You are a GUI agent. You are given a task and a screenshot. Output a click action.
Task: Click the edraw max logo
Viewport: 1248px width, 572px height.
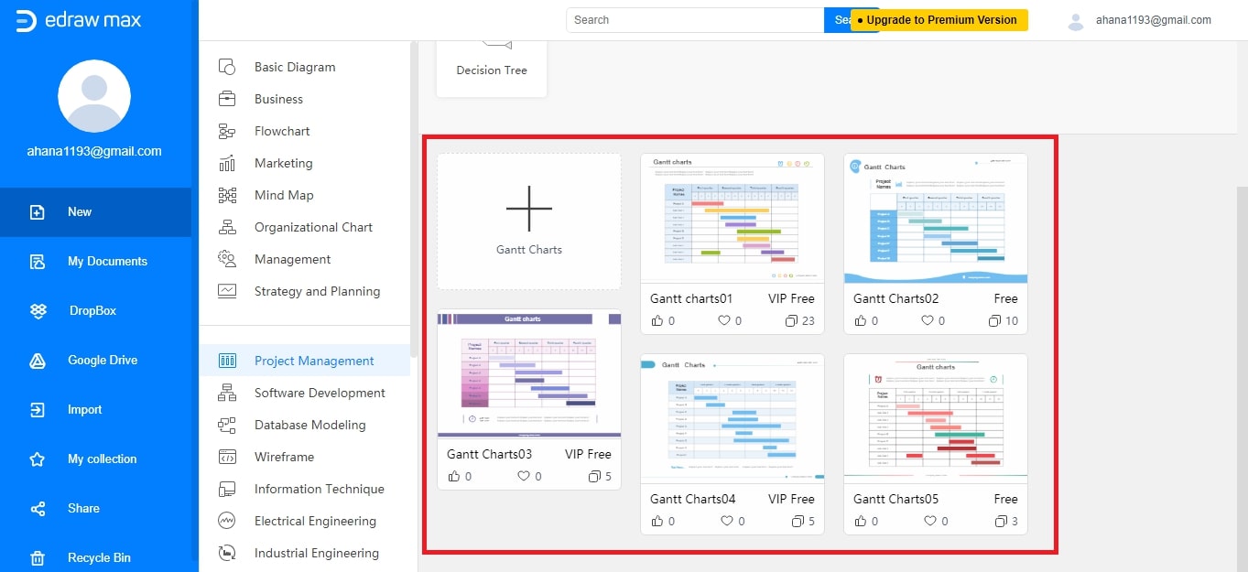pyautogui.click(x=79, y=20)
